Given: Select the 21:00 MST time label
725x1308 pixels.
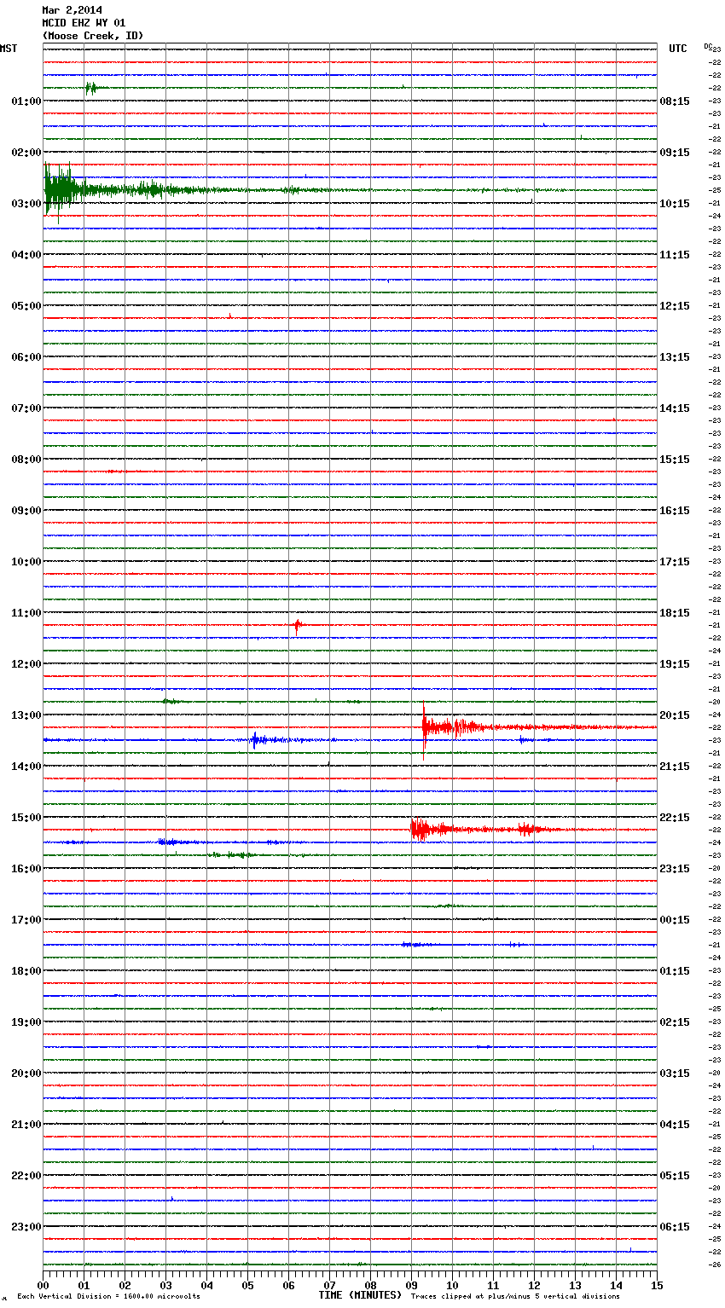Looking at the screenshot, I should click(26, 1125).
